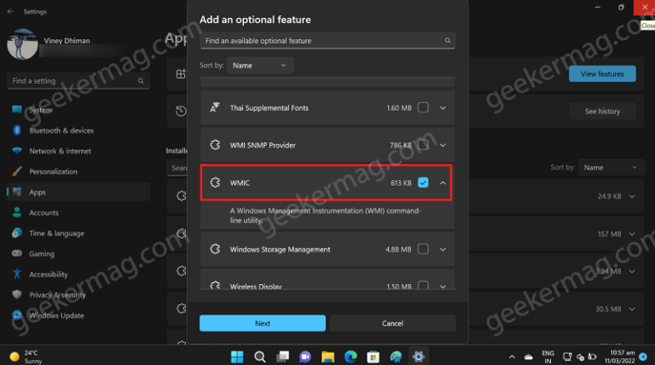Click the search magnifier in feature search box
655x365 pixels.
coord(448,41)
